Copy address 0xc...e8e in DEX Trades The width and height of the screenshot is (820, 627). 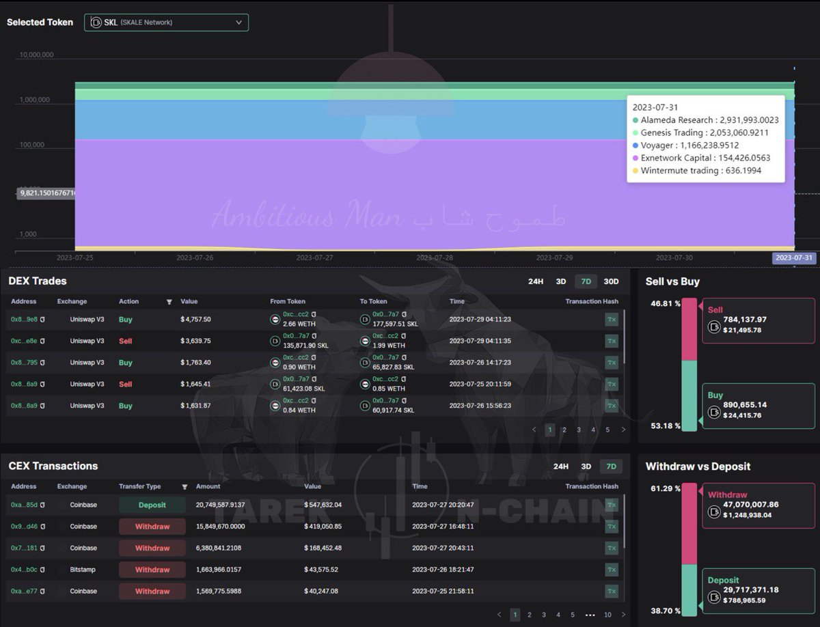[43, 341]
